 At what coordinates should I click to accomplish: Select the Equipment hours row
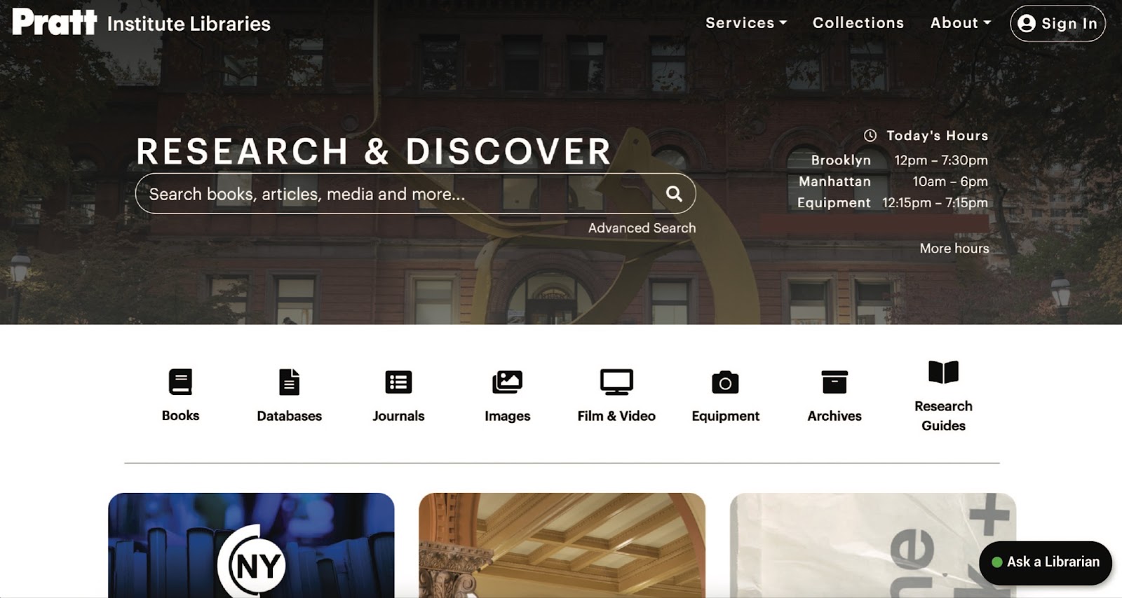click(x=893, y=203)
